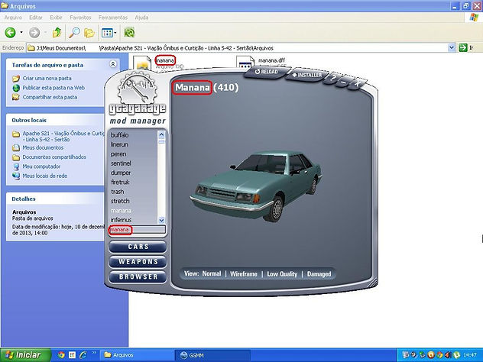Image resolution: width=483 pixels, height=362 pixels.
Task: Expand the address bar dropdown
Action: click(x=451, y=47)
